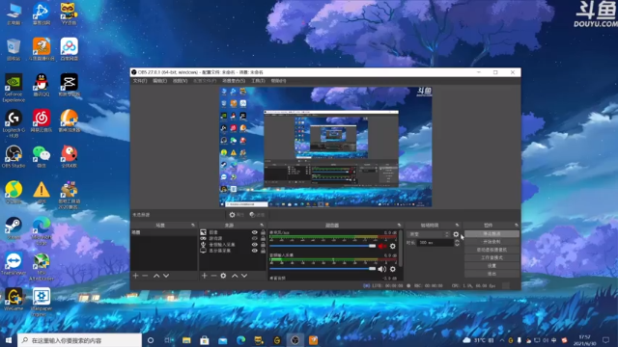This screenshot has width=618, height=347.
Task: Open TeamViewer desktop shortcut
Action: point(14,263)
